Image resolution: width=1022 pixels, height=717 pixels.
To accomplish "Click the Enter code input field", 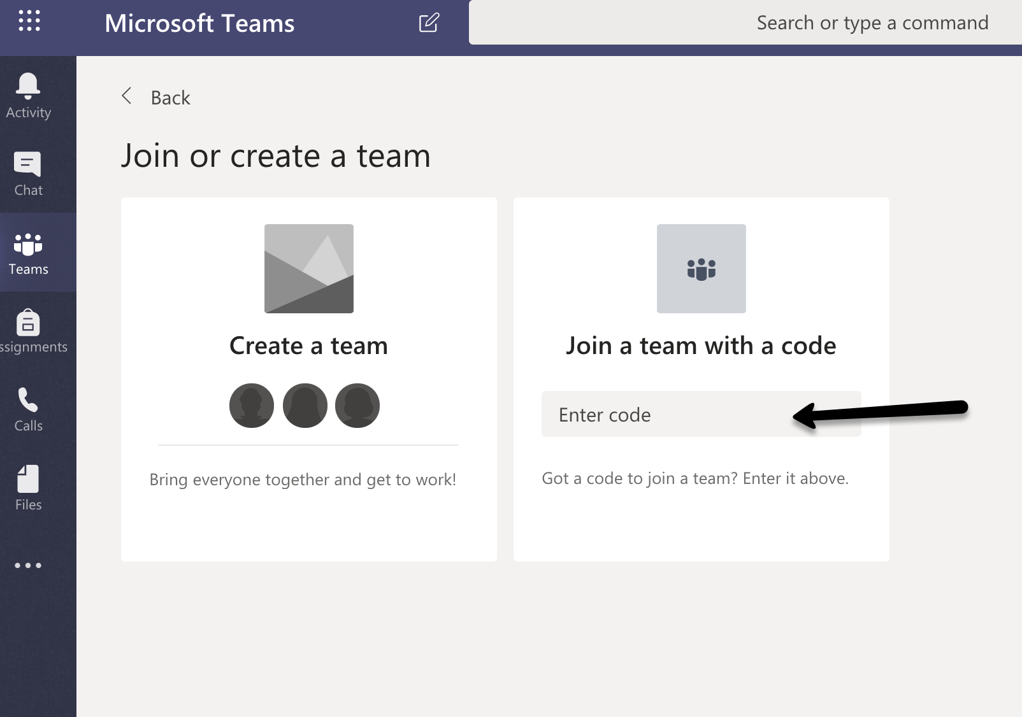I will coord(701,414).
